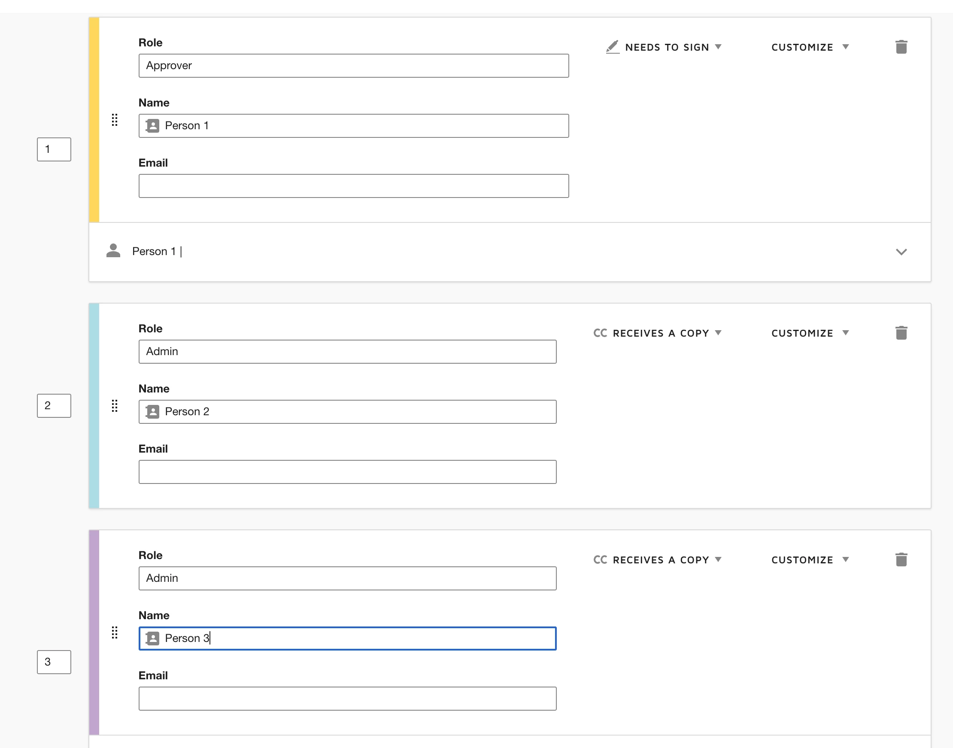Click contact book icon in Person 2 name field
The height and width of the screenshot is (748, 953).
pos(152,412)
